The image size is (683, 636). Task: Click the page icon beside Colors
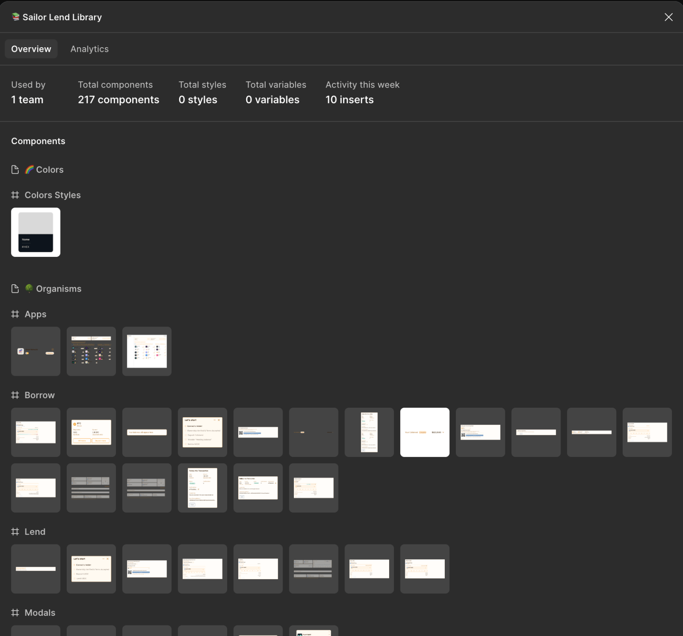(15, 170)
